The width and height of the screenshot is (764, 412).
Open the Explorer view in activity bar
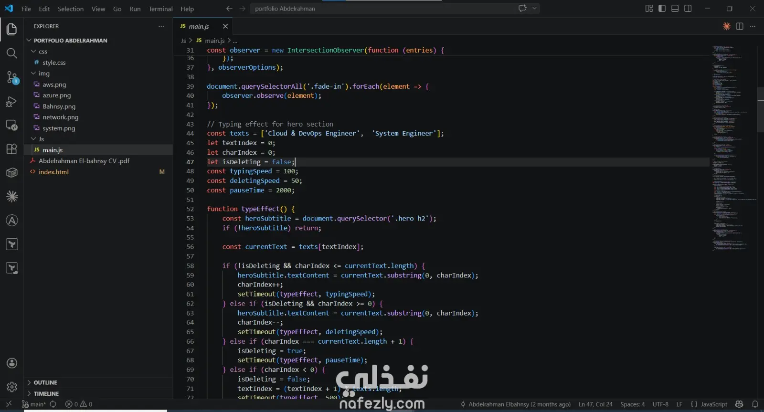[12, 29]
